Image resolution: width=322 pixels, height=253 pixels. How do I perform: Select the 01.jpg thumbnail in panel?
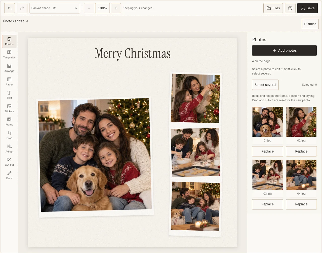coord(267,122)
